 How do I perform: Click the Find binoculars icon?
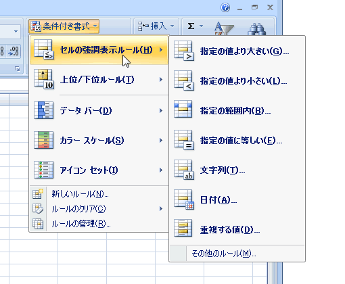[x=257, y=29]
